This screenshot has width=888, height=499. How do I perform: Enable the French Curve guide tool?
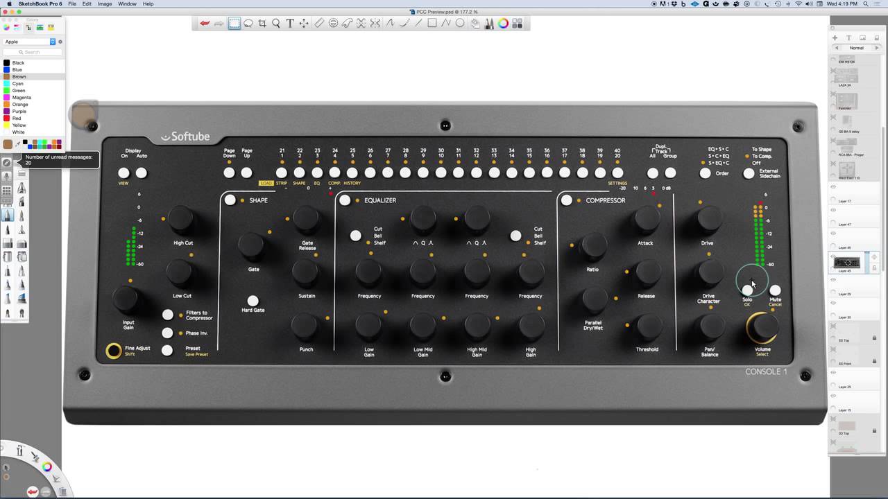pyautogui.click(x=347, y=24)
